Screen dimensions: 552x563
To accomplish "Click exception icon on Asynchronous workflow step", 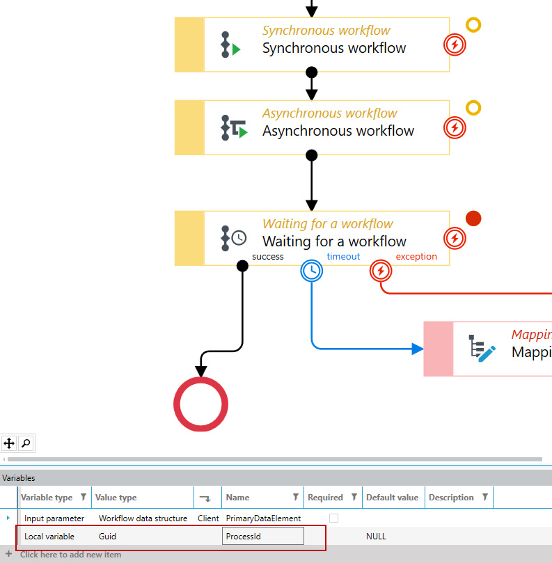I will [x=455, y=128].
